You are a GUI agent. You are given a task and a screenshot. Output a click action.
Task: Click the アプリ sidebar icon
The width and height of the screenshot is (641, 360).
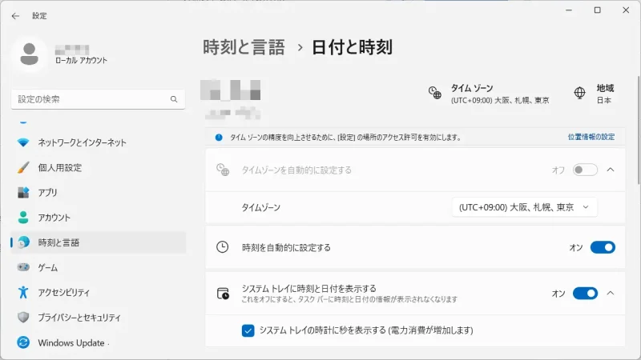[x=23, y=193]
